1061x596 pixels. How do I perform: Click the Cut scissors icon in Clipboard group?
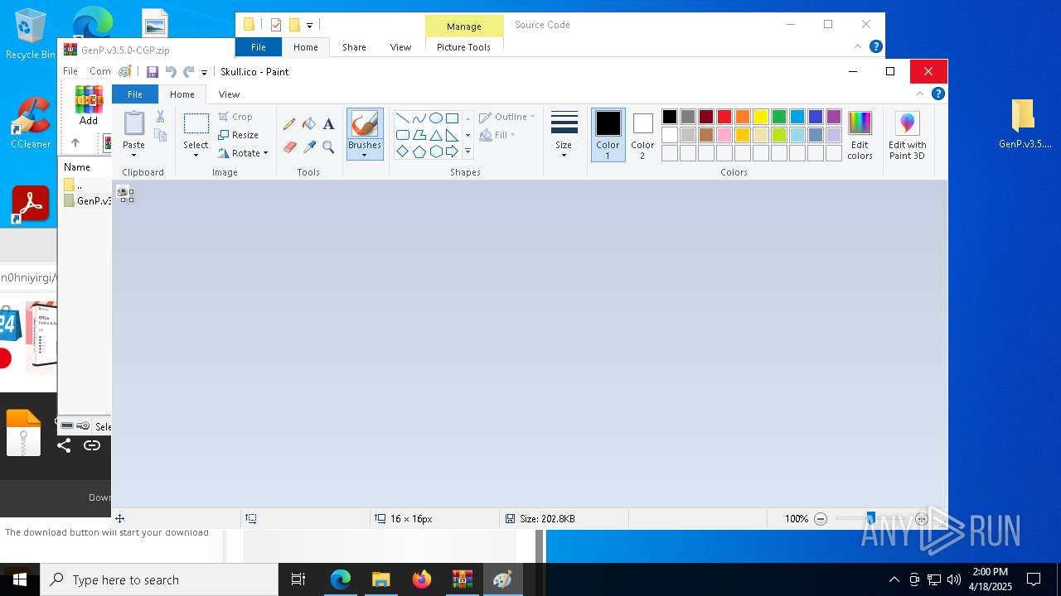[x=160, y=117]
